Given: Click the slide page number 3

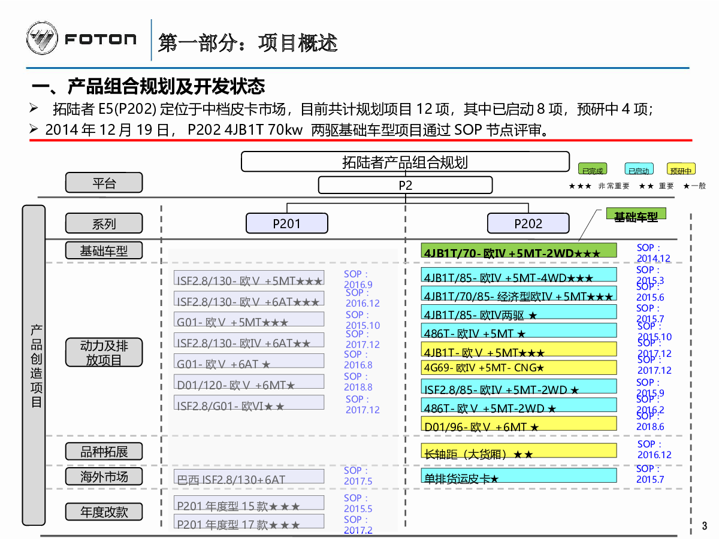Looking at the screenshot, I should point(705,526).
